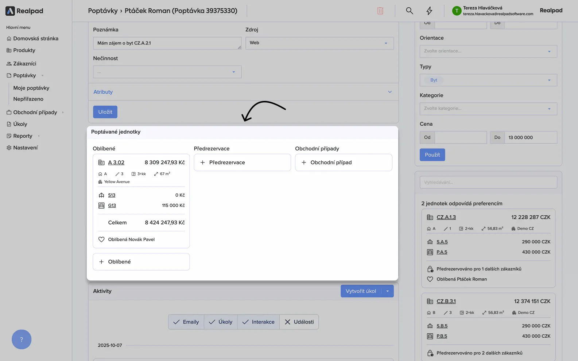Click the Realpad logo in sidebar

(x=24, y=11)
